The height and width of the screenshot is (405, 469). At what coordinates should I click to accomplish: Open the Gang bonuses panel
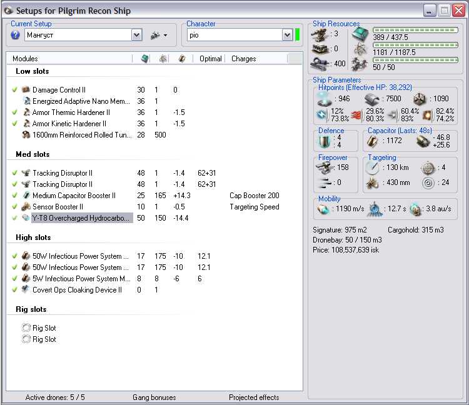(154, 397)
